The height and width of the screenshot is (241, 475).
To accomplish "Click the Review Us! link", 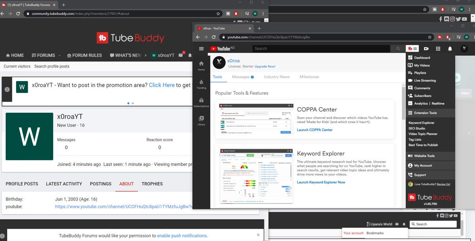I will pyautogui.click(x=443, y=184).
